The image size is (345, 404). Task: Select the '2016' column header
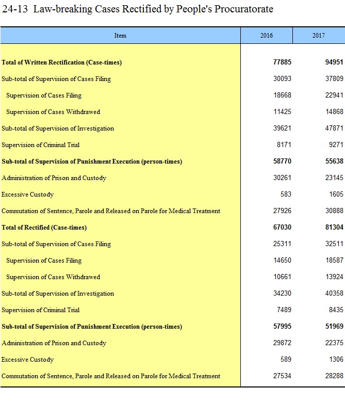pos(267,35)
